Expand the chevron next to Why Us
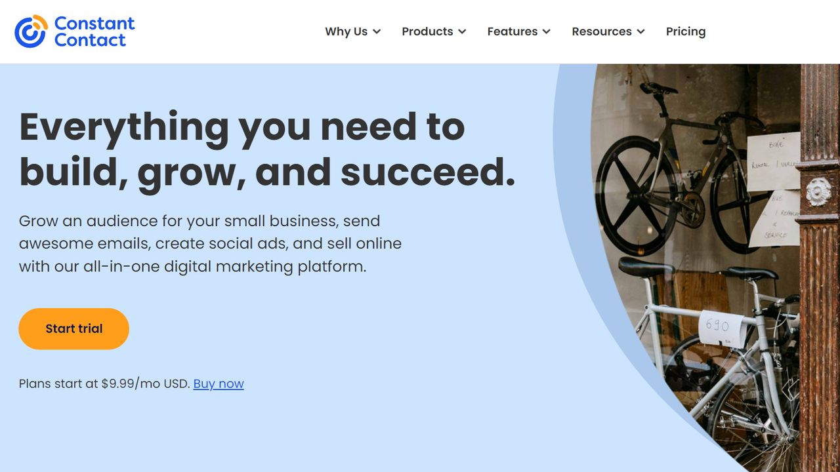Viewport: 840px width, 472px height. [x=377, y=31]
